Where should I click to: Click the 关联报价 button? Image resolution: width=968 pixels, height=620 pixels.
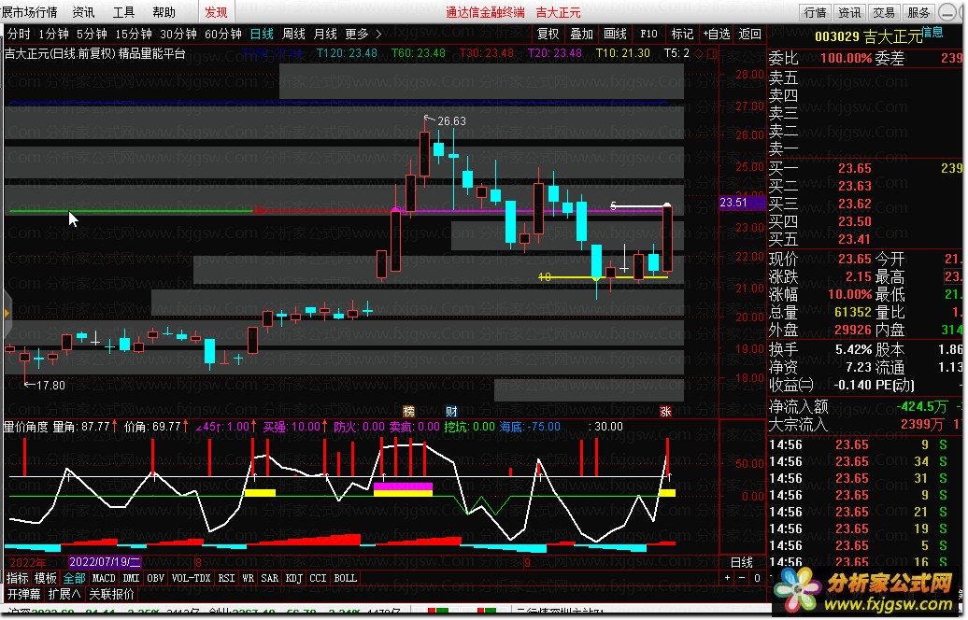pyautogui.click(x=111, y=594)
